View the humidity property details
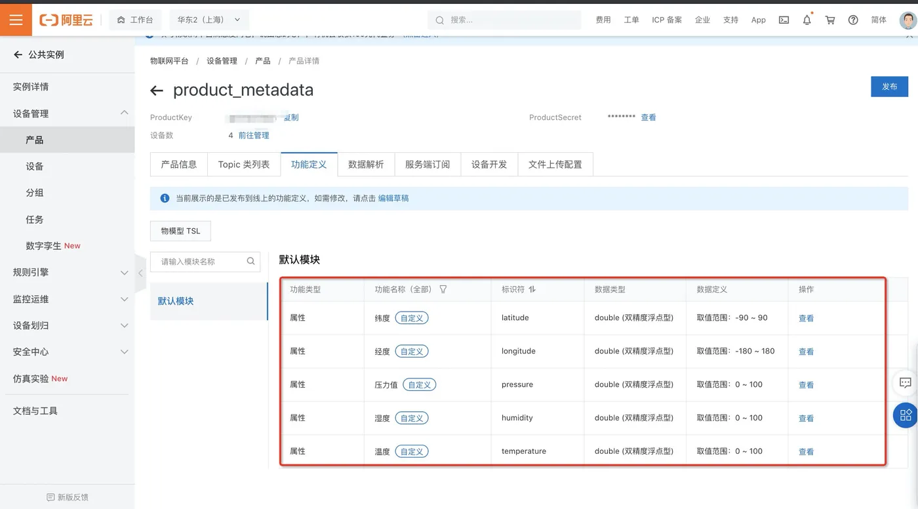The image size is (918, 509). click(806, 418)
